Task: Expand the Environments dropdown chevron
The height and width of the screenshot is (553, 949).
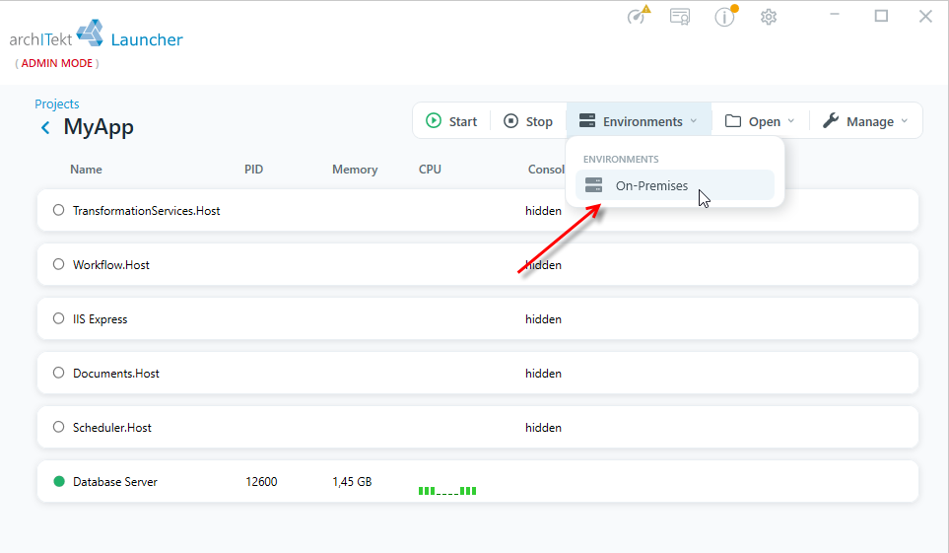Action: (694, 121)
